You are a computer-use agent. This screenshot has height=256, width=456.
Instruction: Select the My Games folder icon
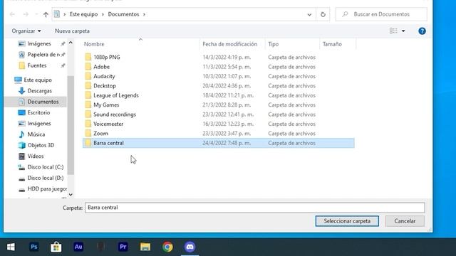pyautogui.click(x=88, y=105)
